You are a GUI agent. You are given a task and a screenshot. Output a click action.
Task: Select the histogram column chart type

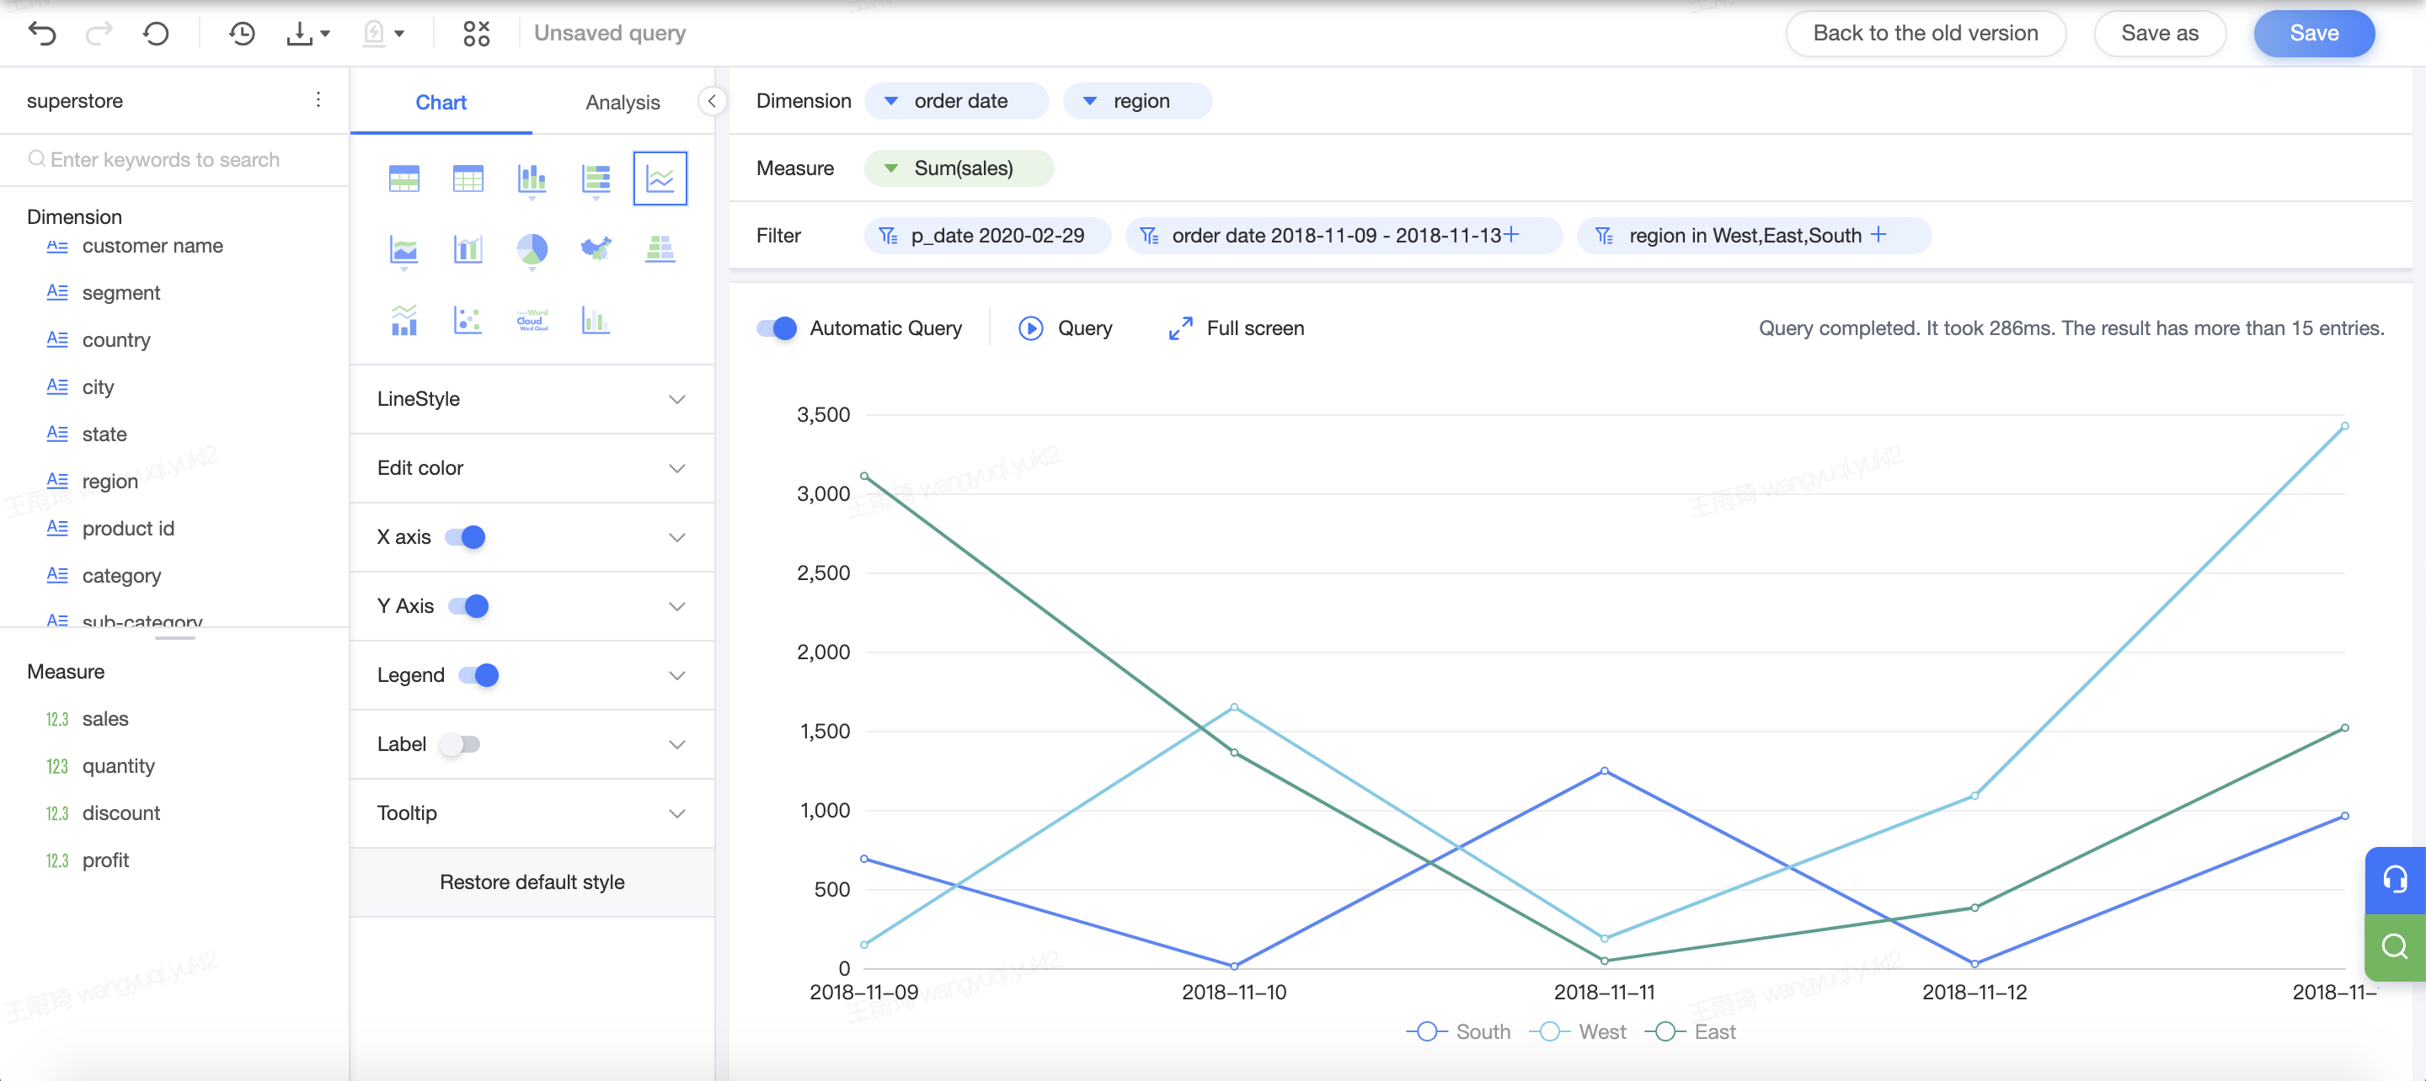[596, 320]
